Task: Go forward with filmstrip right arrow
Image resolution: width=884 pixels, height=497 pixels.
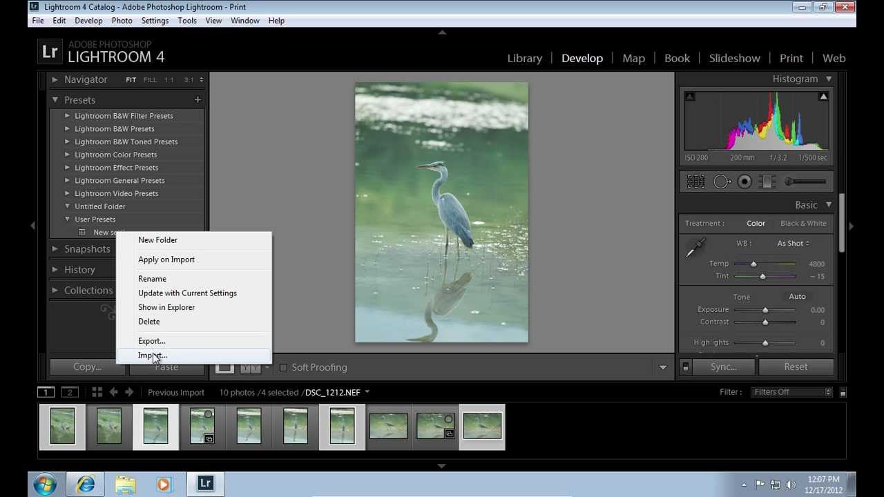Action: click(129, 392)
